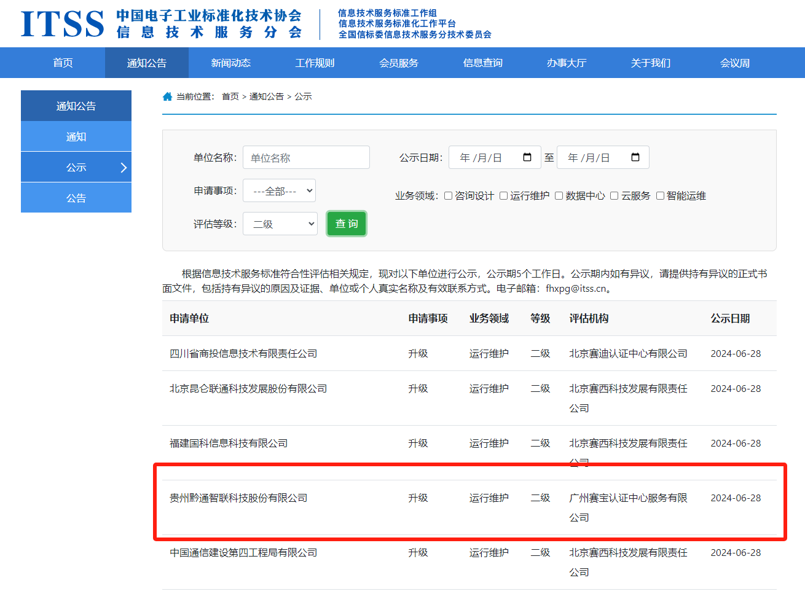
Task: Open 会员服务 navigation item
Action: click(x=399, y=63)
